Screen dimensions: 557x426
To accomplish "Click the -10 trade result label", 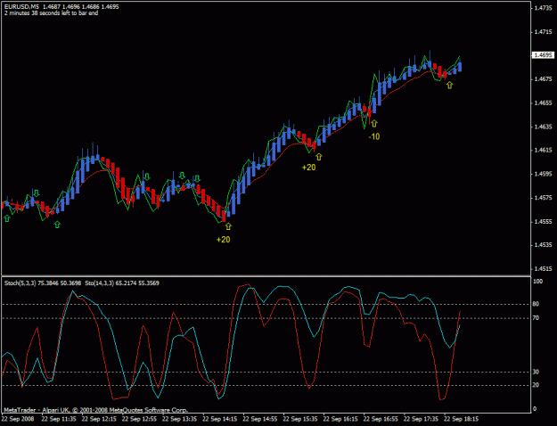I will [374, 136].
